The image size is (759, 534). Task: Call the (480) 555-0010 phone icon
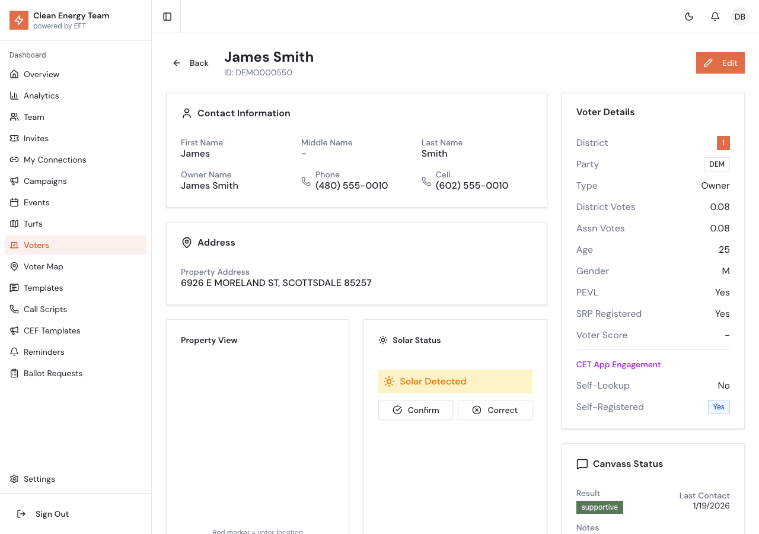(306, 181)
